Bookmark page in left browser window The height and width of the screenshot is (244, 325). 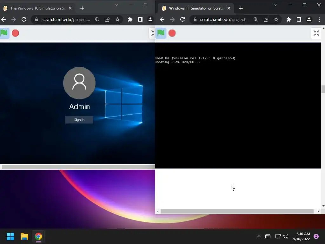click(x=117, y=19)
